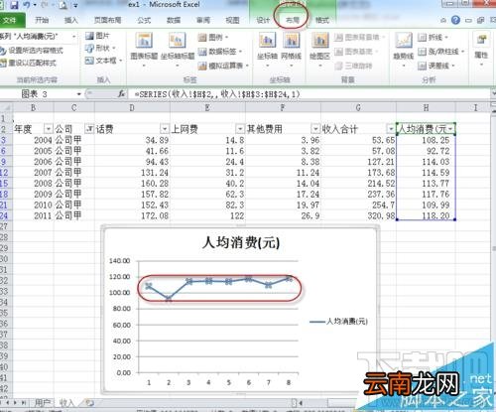
Task: Insert a picture via 图片 button
Action: coord(97,36)
